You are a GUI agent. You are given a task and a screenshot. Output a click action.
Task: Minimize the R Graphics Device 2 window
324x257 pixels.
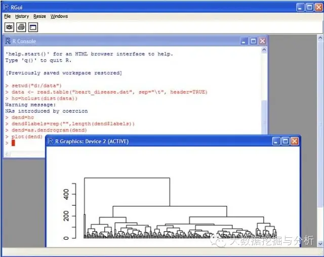(276, 141)
